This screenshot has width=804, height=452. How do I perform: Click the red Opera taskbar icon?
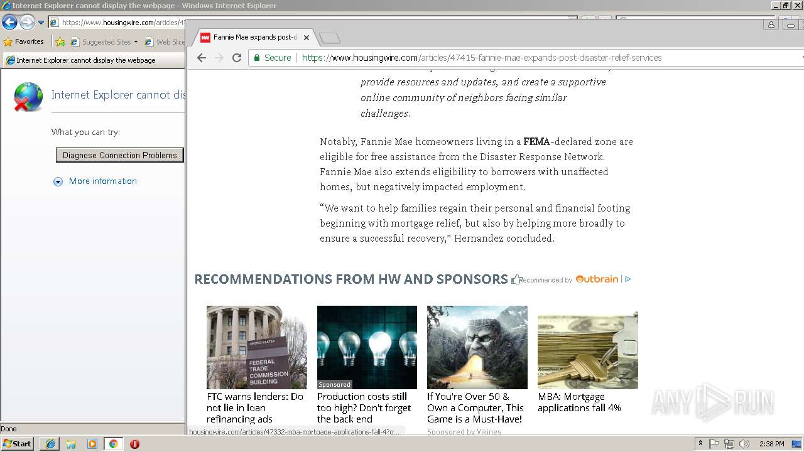134,444
